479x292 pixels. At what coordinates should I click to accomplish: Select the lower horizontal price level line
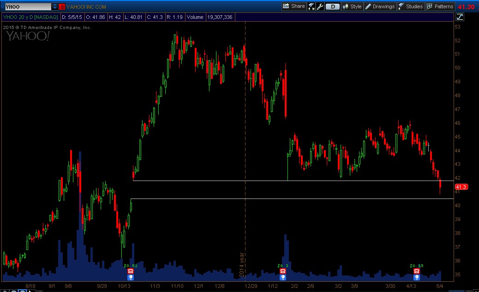point(292,199)
